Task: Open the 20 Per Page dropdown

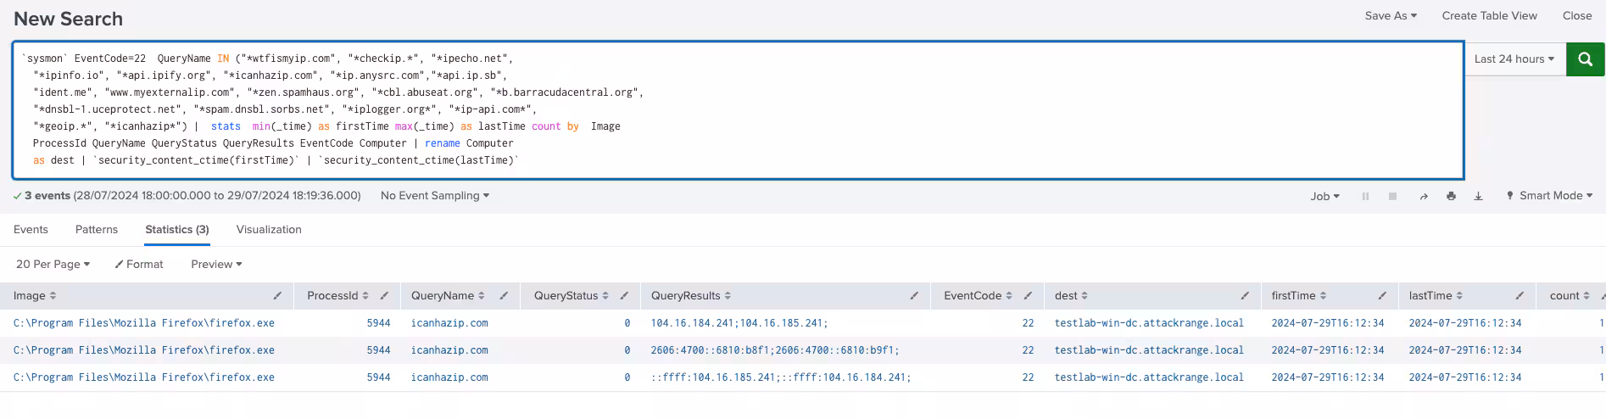Action: (x=53, y=265)
